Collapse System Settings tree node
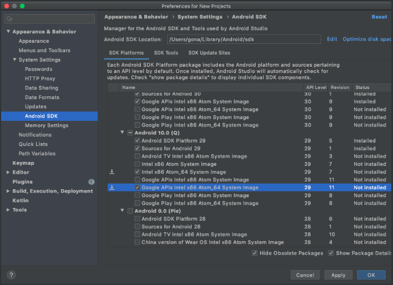The height and width of the screenshot is (285, 393). tap(14, 60)
